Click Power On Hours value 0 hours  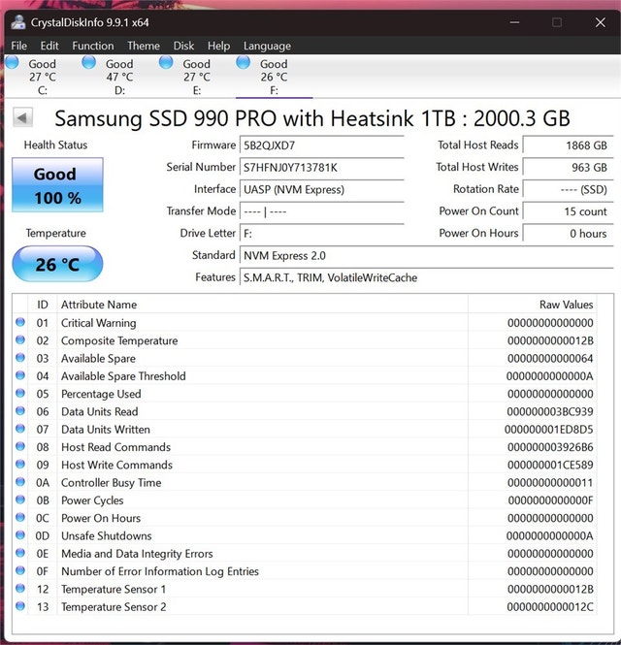point(568,234)
